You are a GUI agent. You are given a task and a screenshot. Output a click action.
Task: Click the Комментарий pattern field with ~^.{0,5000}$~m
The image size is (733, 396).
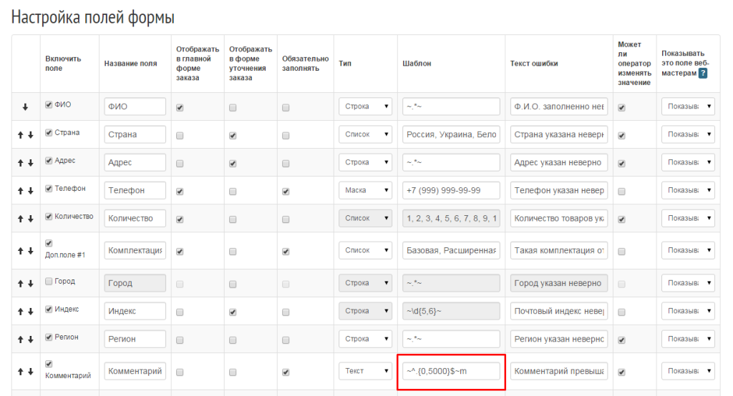click(x=451, y=371)
